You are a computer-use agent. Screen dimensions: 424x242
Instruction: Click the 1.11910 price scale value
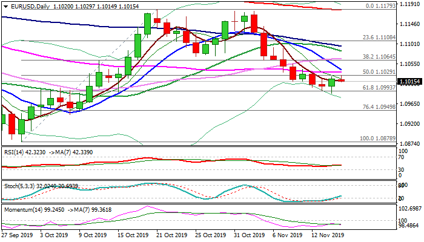pos(409,4)
